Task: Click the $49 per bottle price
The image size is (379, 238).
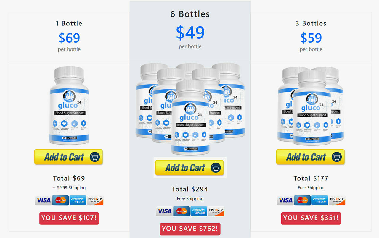Action: pyautogui.click(x=190, y=37)
